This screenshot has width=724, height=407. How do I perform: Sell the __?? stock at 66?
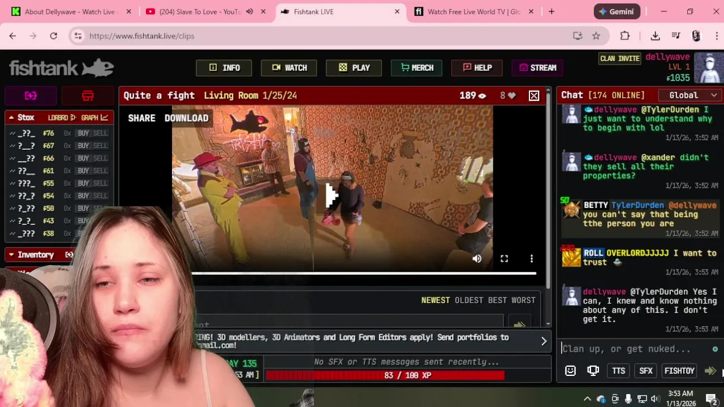[100, 158]
